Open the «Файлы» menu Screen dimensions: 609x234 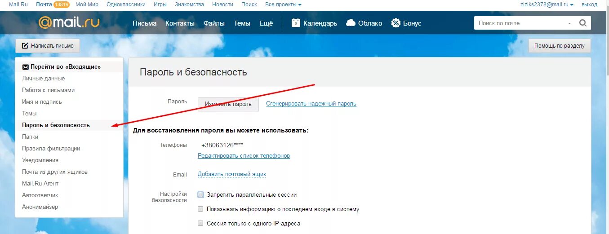(214, 23)
